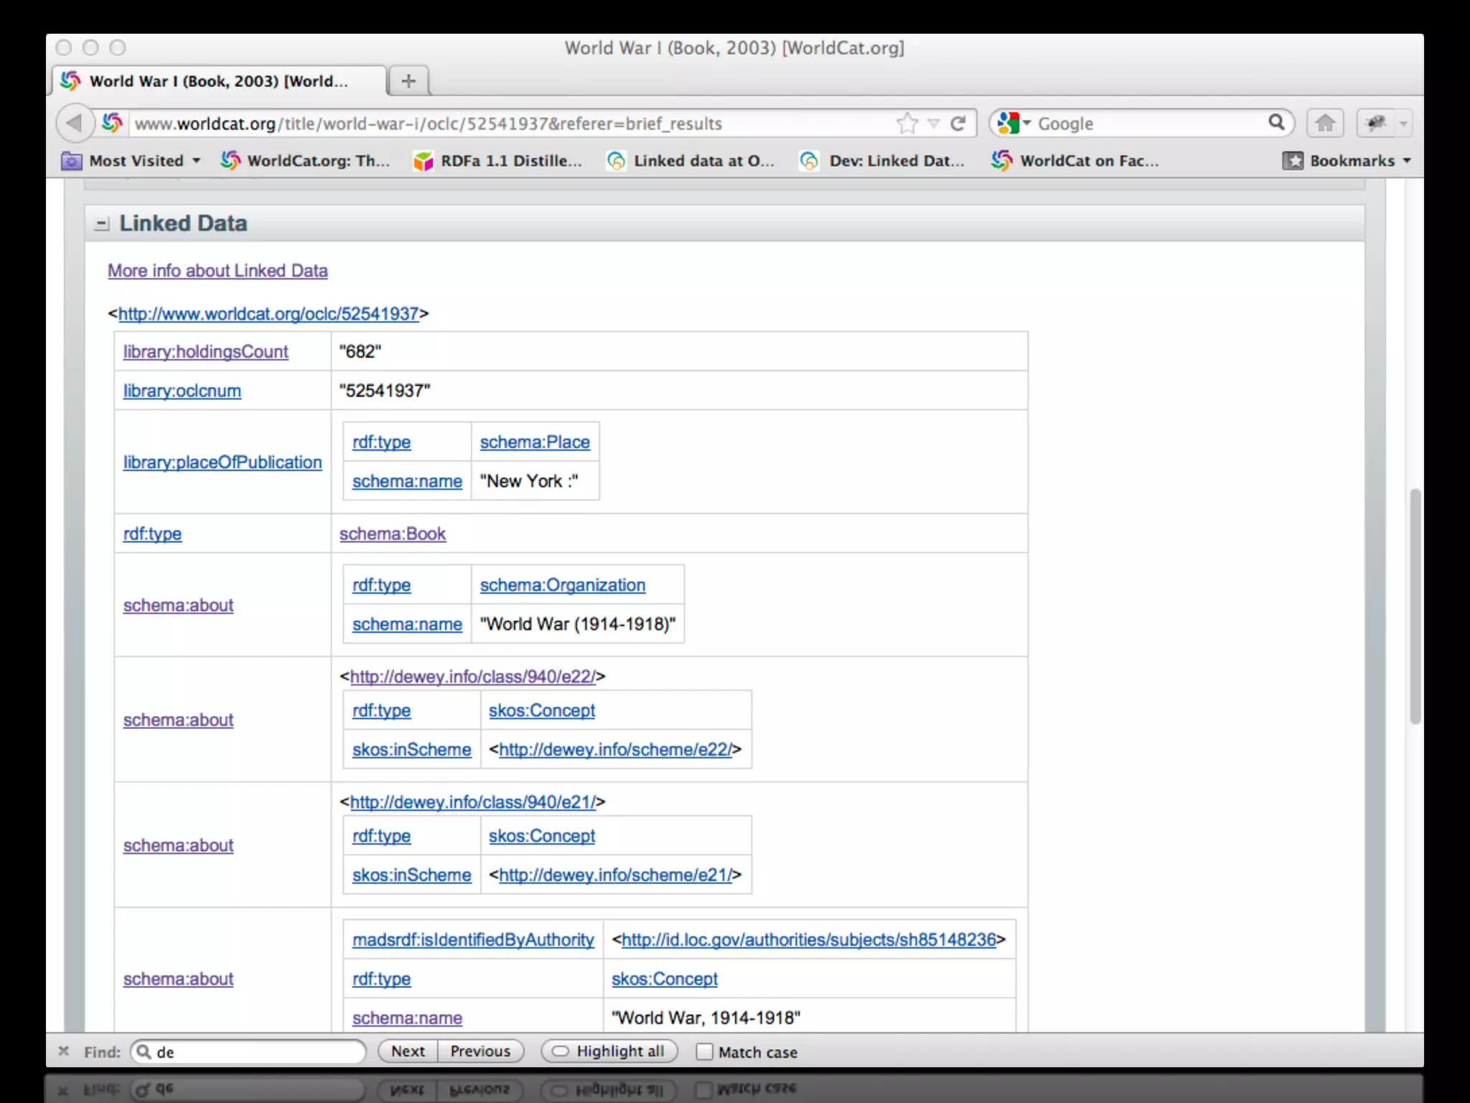
Task: Toggle the Highlight all button
Action: (609, 1051)
